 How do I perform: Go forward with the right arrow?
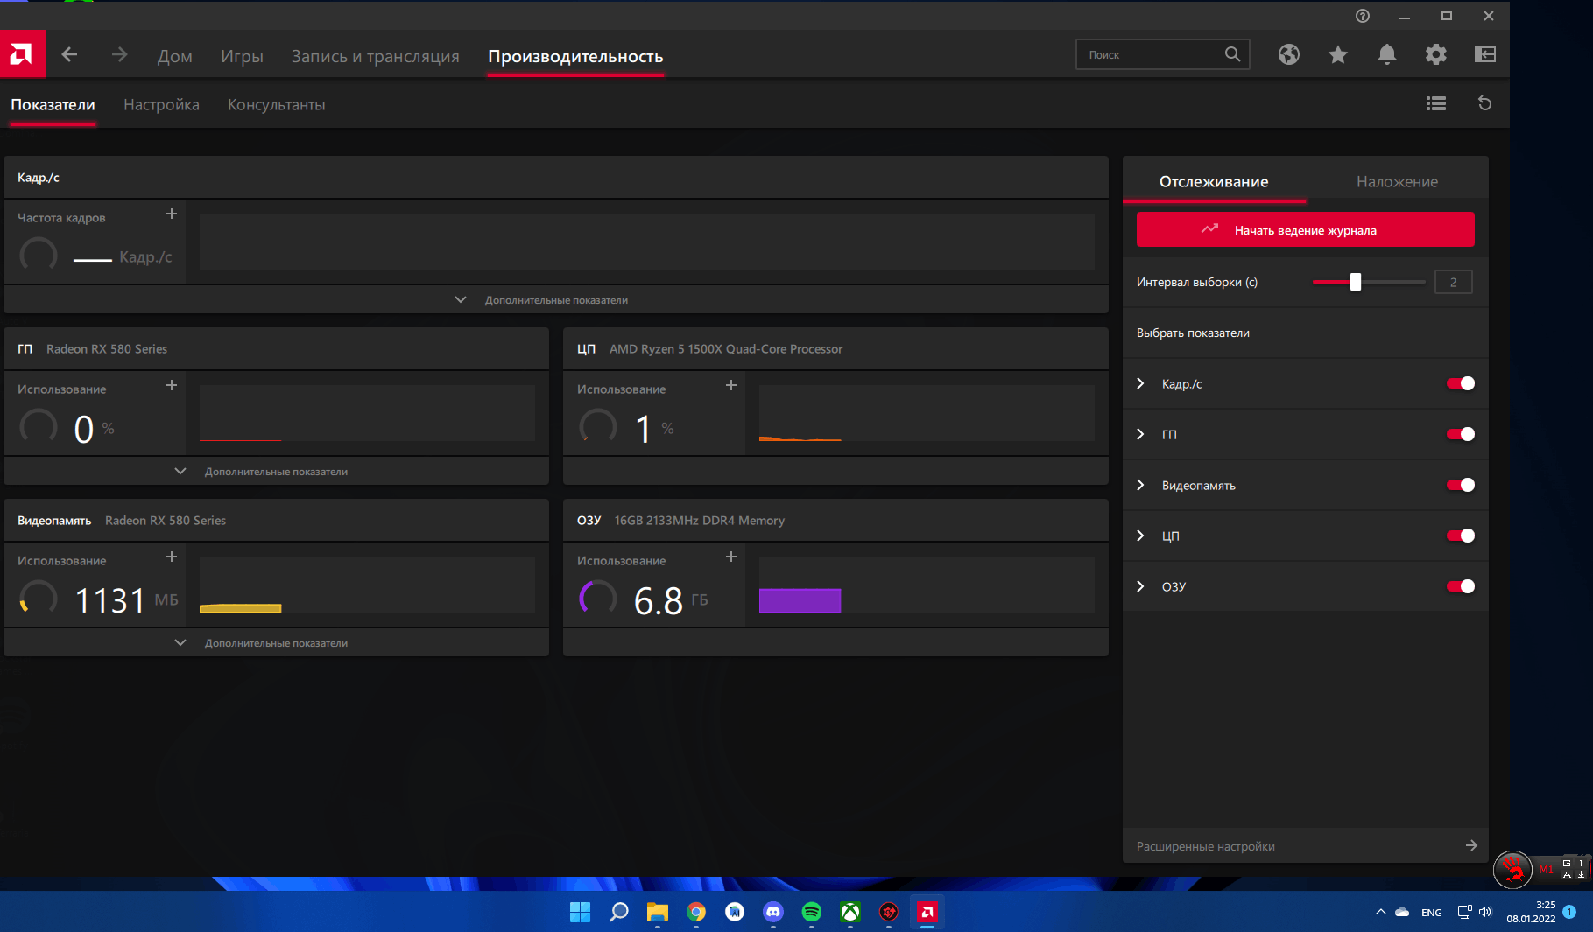pyautogui.click(x=120, y=54)
